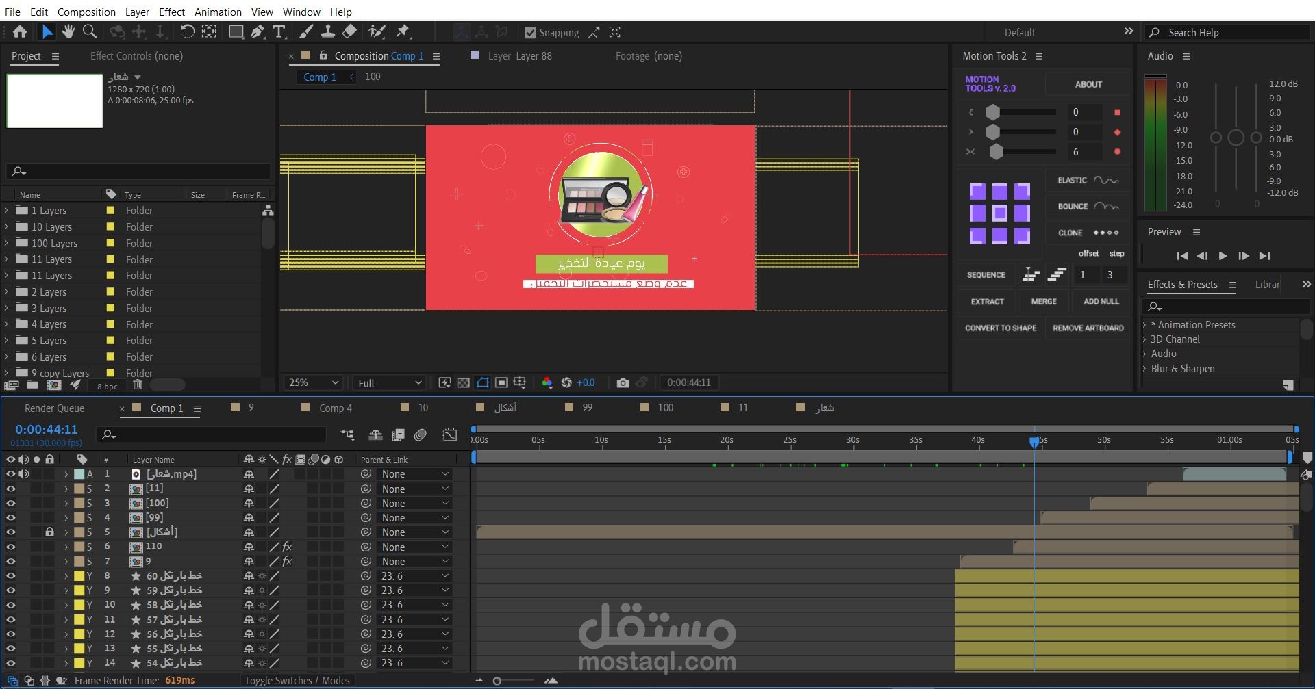Click the current time indicator on the ruler
Image resolution: width=1315 pixels, height=689 pixels.
coord(1034,443)
